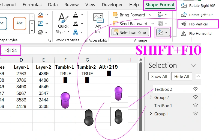Viewport: 219px width, 140px height.
Task: Open the Shape Fill color dropdown
Action: click(47, 14)
